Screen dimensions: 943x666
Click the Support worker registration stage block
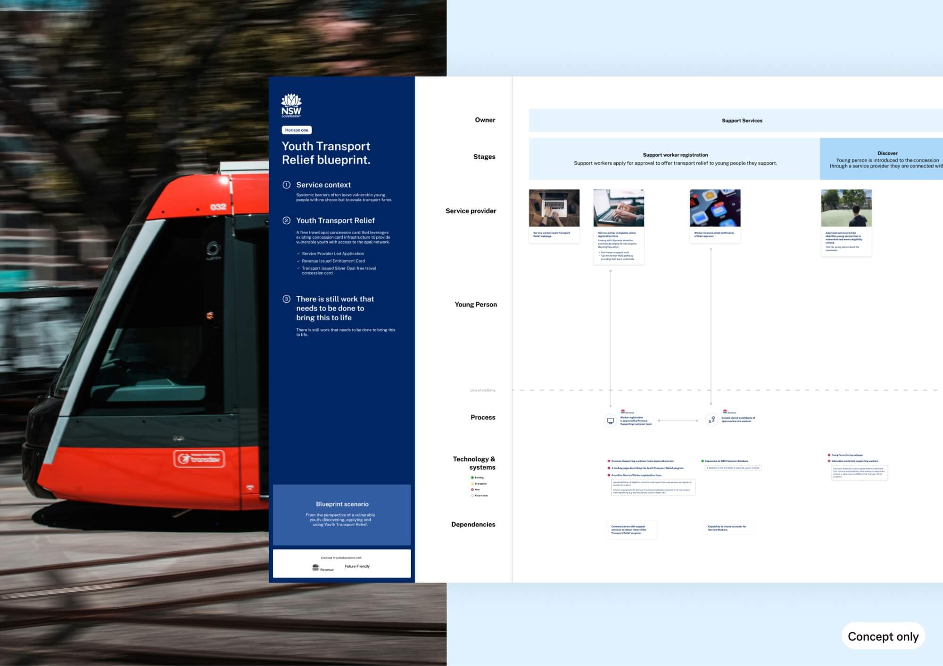(674, 159)
